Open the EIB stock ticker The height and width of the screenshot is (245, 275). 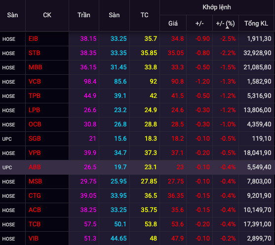33,39
